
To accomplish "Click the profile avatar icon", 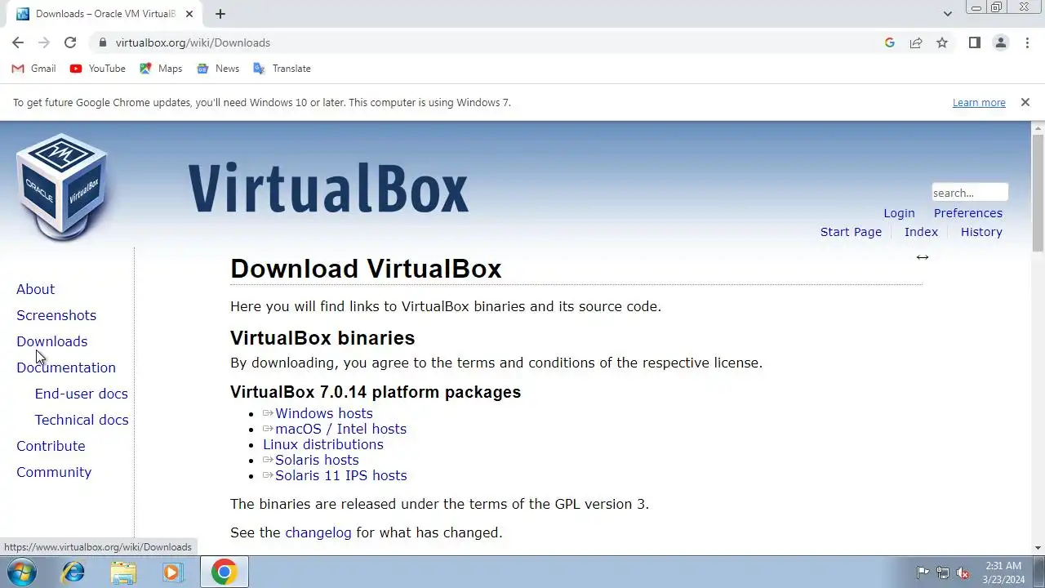I will coord(1000,42).
